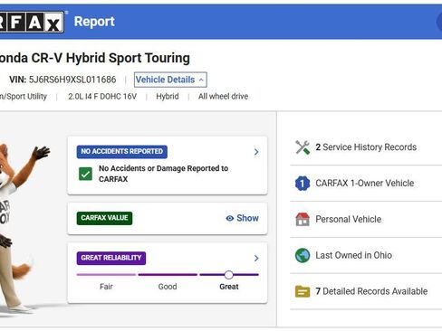This screenshot has height=331, width=442.
Task: Click the NO ACCIDENTS REPORTED badge
Action: click(x=122, y=152)
